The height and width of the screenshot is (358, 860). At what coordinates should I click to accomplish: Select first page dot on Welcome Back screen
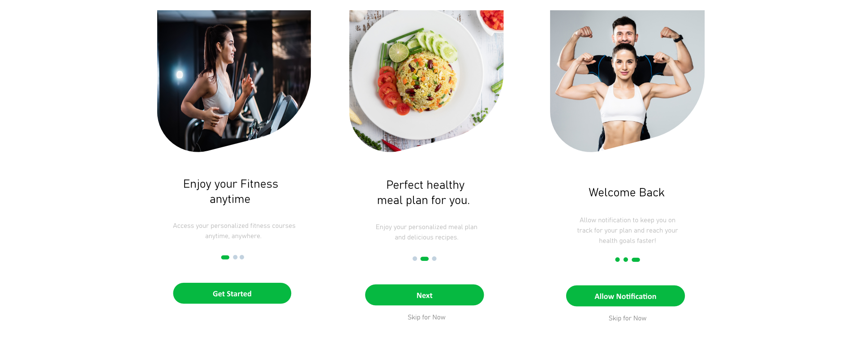[x=618, y=260]
